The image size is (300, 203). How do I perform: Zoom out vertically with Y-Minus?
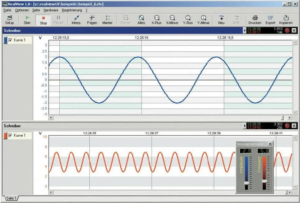[203, 20]
